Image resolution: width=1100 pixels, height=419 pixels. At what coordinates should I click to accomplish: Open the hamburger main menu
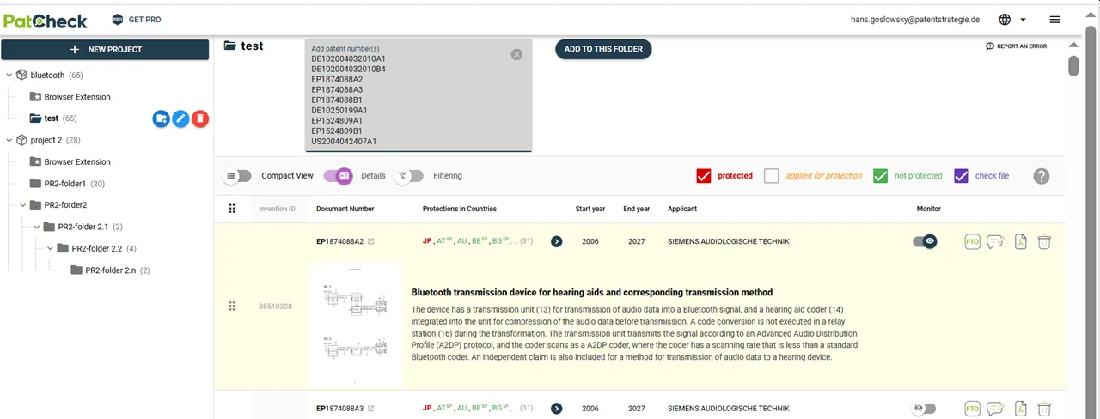tap(1054, 19)
